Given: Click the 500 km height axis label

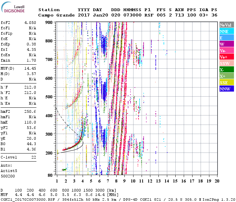Looking at the screenshot, I should click(49, 97).
